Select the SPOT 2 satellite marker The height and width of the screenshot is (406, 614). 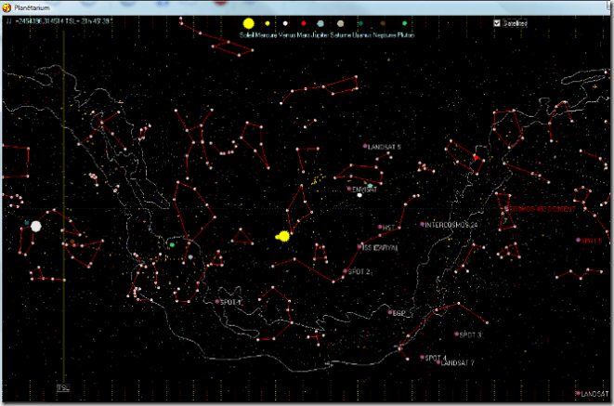[x=344, y=272]
